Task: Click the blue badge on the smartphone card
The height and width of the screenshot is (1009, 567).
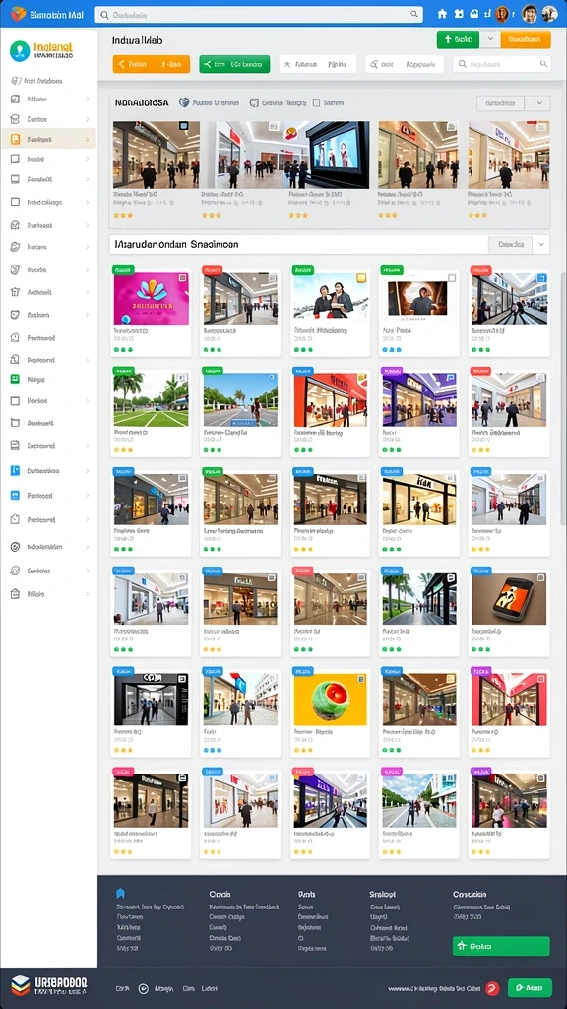Action: [480, 571]
